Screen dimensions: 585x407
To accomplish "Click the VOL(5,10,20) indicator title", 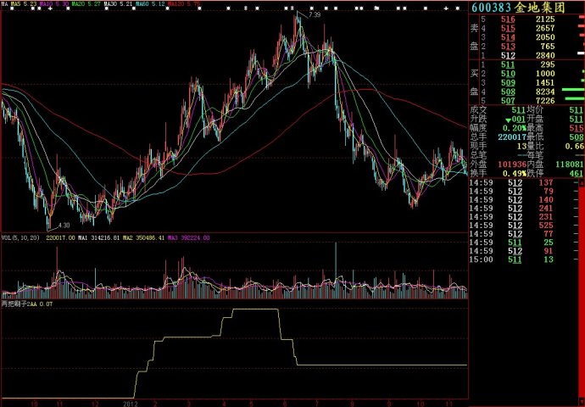I will click(20, 238).
